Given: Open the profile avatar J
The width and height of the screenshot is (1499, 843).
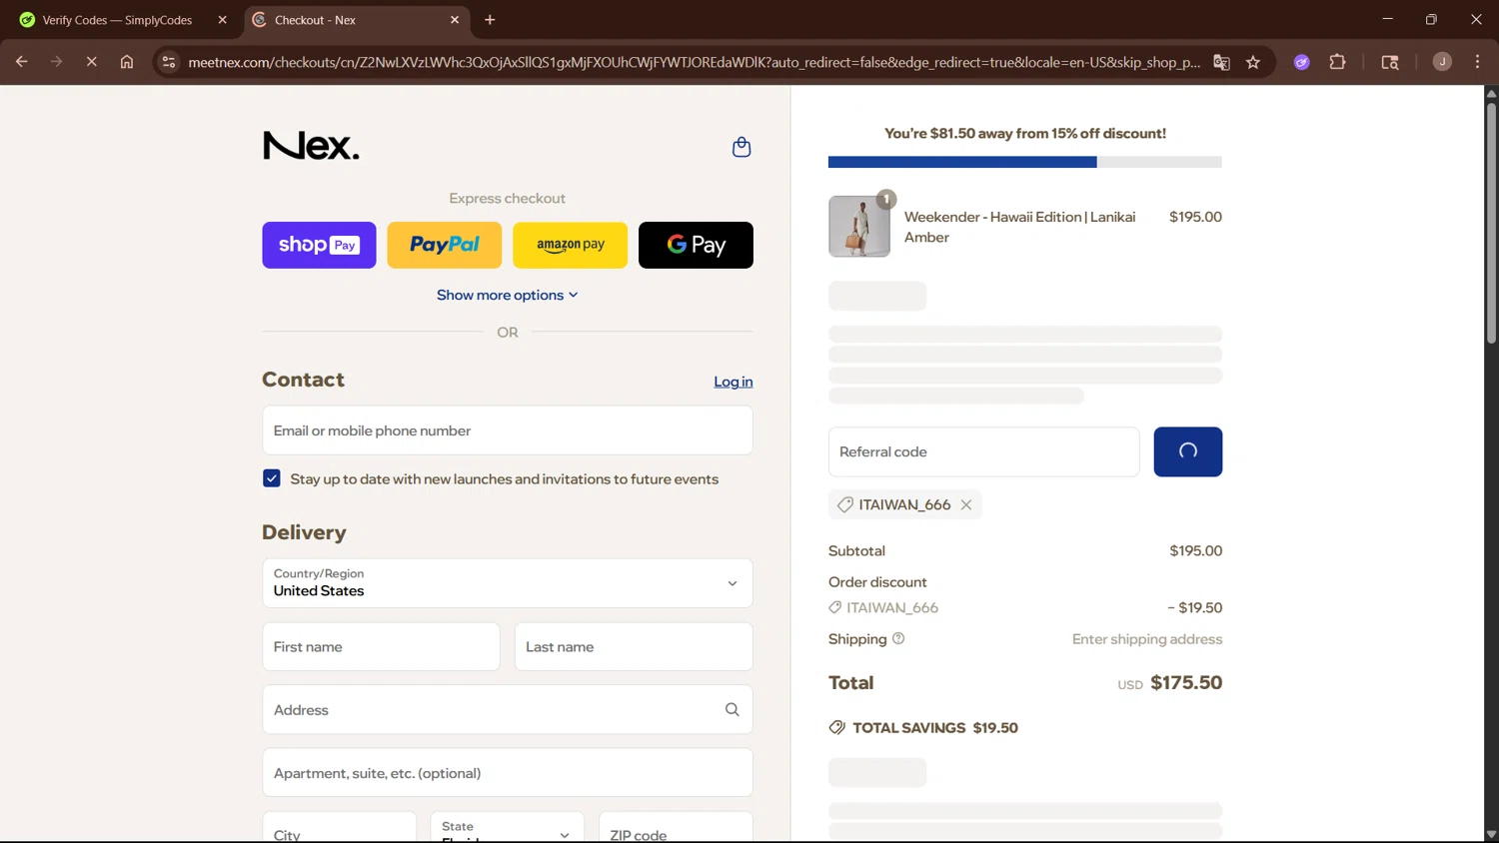Looking at the screenshot, I should [x=1442, y=62].
